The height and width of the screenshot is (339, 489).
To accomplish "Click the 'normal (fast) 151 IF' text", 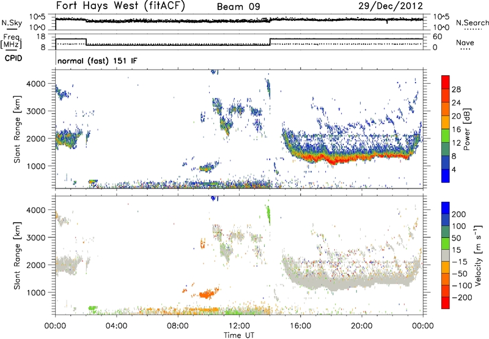I will pyautogui.click(x=97, y=61).
